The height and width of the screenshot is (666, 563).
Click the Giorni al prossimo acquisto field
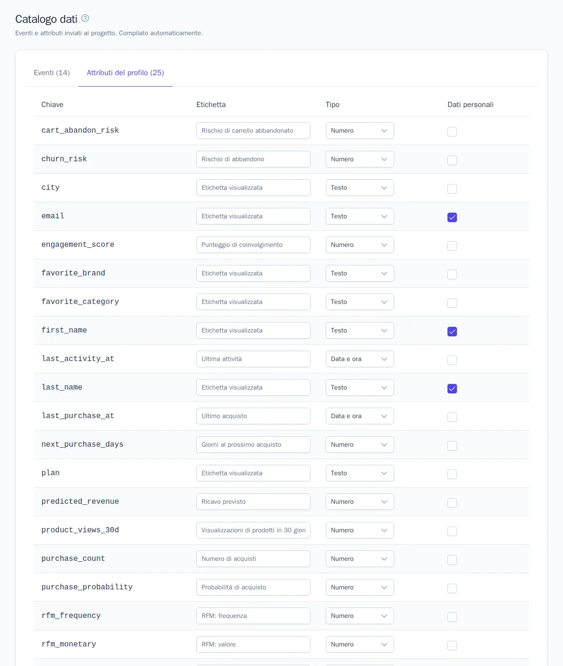[x=253, y=445]
